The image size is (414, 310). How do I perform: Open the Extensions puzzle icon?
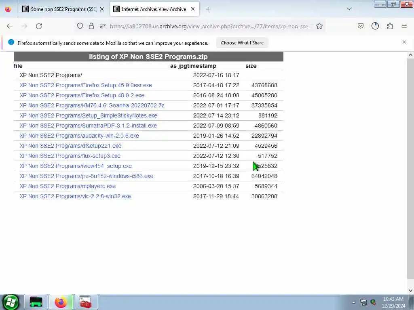click(390, 26)
